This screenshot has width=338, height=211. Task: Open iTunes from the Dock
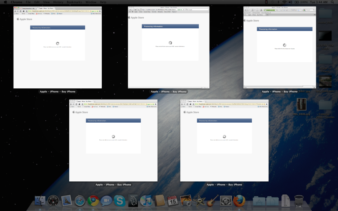[x=146, y=201]
